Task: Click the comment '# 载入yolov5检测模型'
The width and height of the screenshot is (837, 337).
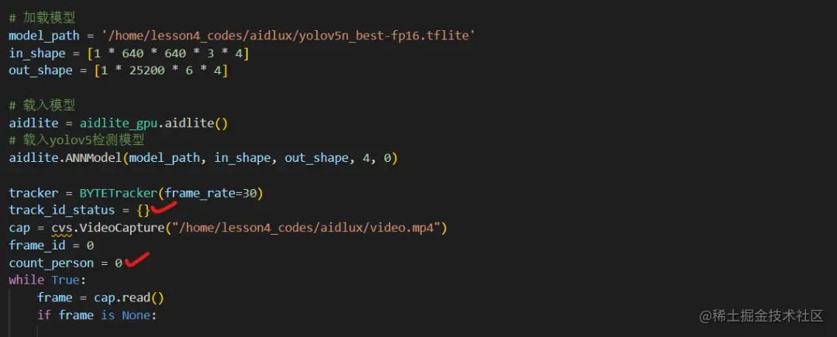Action: pyautogui.click(x=77, y=140)
